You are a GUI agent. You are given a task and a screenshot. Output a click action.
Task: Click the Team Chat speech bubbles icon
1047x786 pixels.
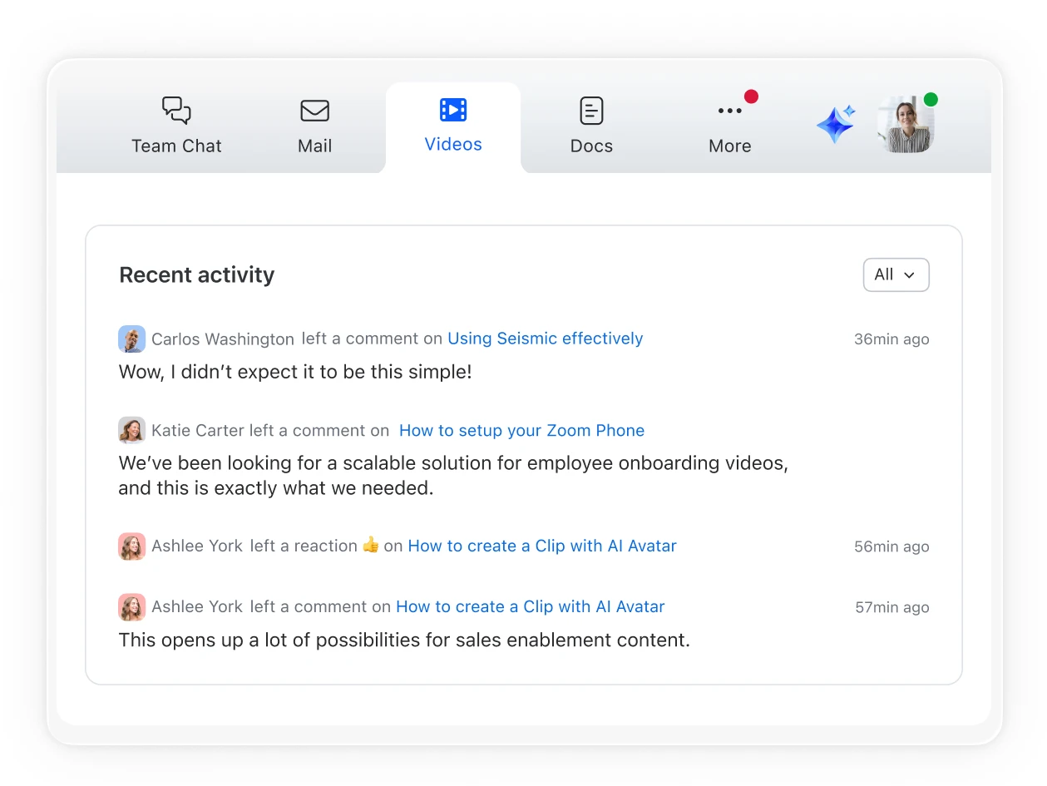176,110
